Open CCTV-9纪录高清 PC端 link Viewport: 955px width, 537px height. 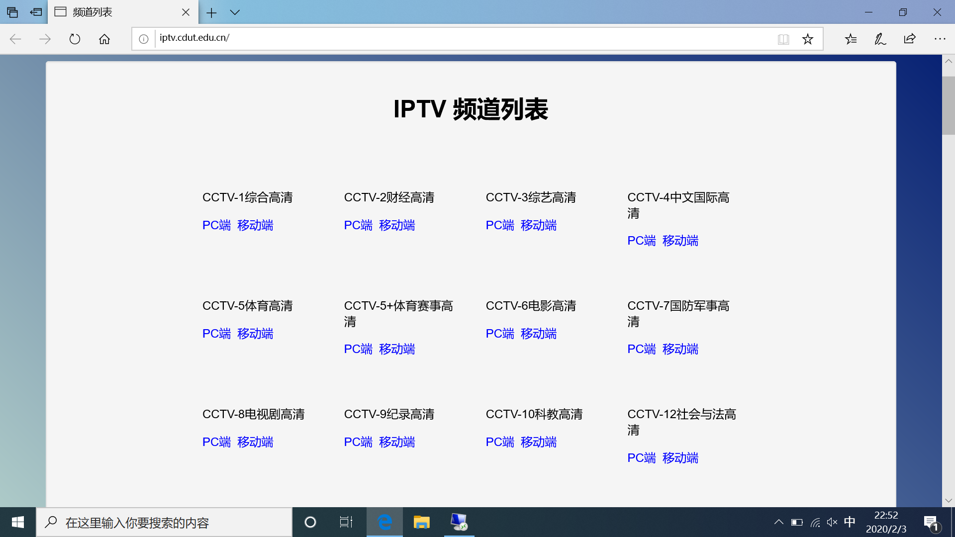pyautogui.click(x=358, y=442)
